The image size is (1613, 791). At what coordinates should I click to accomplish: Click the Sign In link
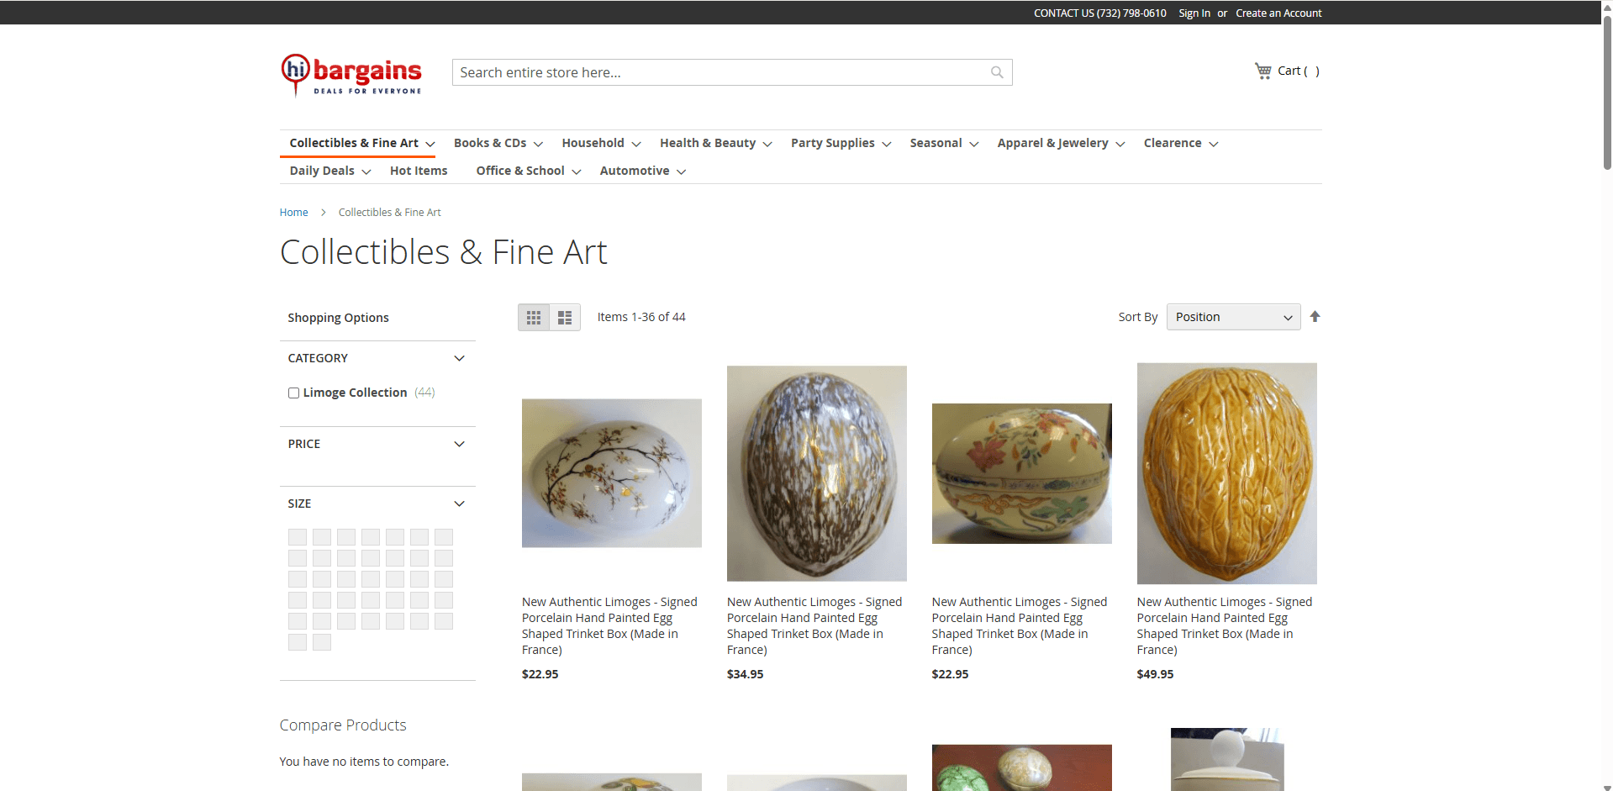[x=1194, y=13]
